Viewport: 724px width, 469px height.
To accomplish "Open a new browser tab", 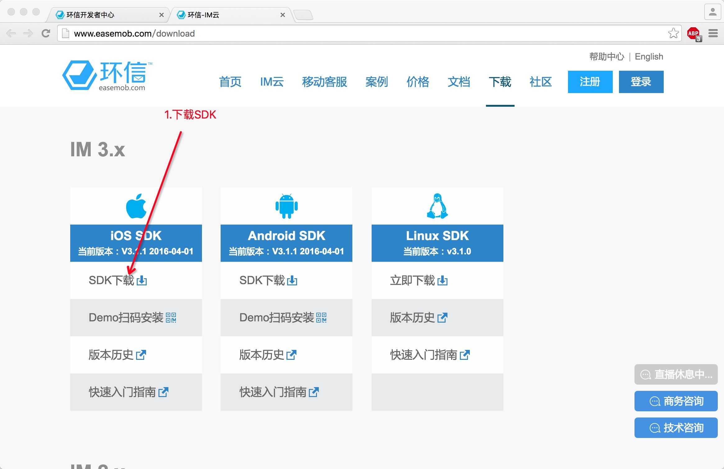I will [303, 15].
